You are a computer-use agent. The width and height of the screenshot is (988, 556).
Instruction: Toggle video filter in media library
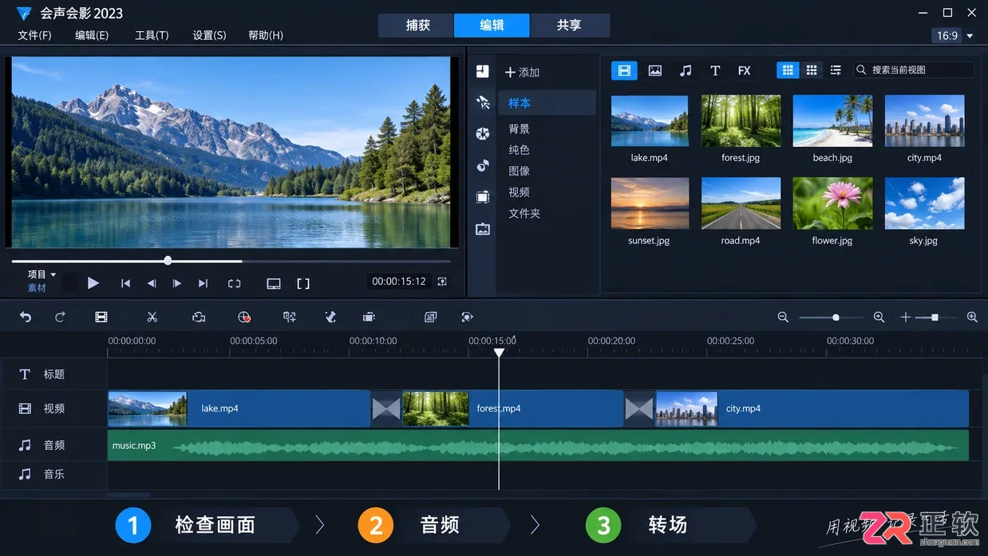pyautogui.click(x=624, y=70)
